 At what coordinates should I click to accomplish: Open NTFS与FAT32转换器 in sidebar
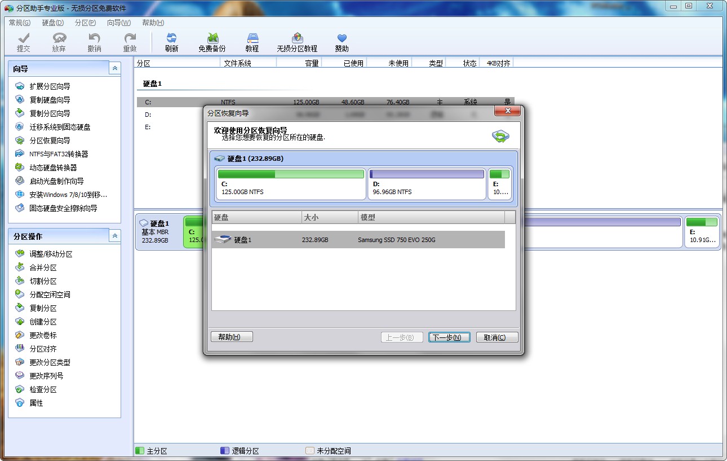(59, 154)
